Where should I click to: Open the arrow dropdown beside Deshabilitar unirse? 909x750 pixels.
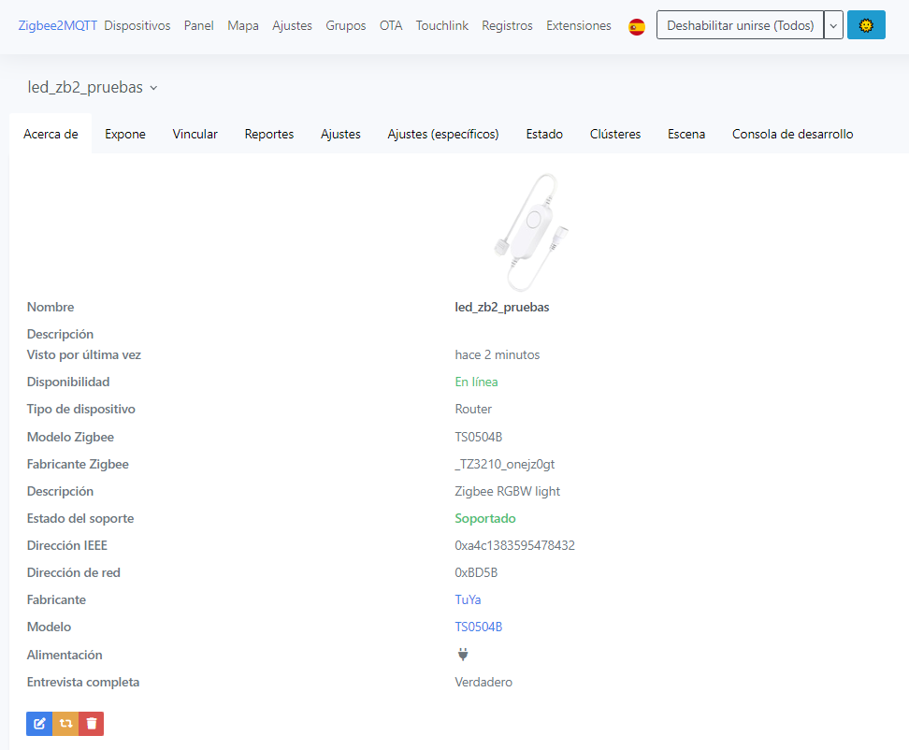[x=832, y=25]
